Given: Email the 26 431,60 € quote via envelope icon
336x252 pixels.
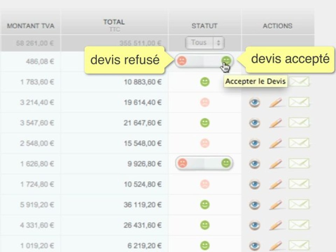Looking at the screenshot, I should pyautogui.click(x=299, y=225).
